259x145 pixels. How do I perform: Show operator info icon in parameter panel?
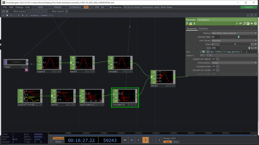pyautogui.click(x=195, y=23)
